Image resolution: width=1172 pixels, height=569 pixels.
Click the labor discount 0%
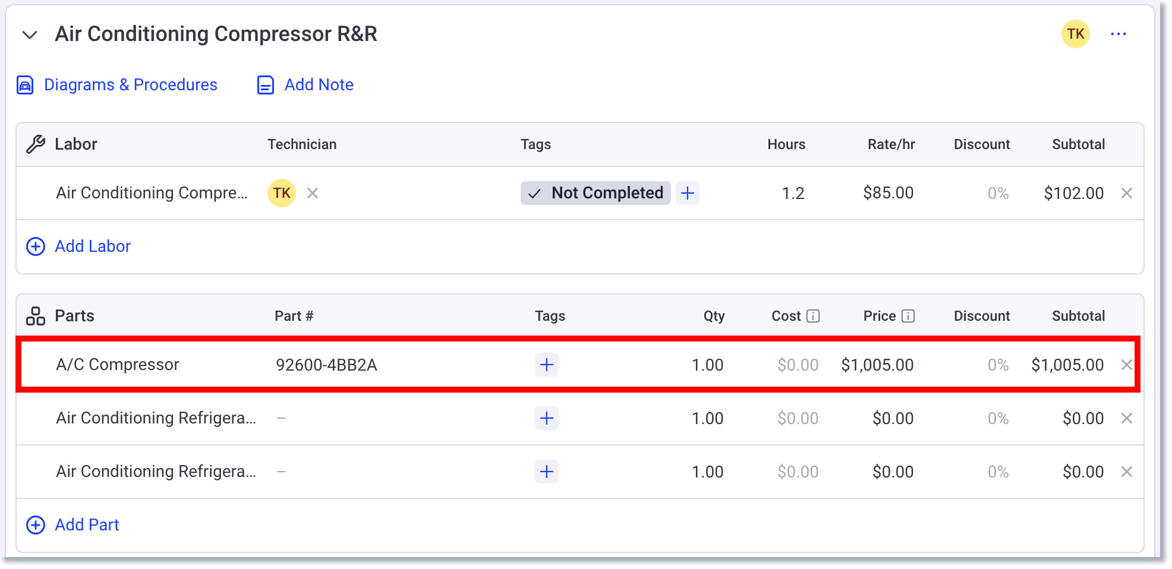pyautogui.click(x=998, y=193)
